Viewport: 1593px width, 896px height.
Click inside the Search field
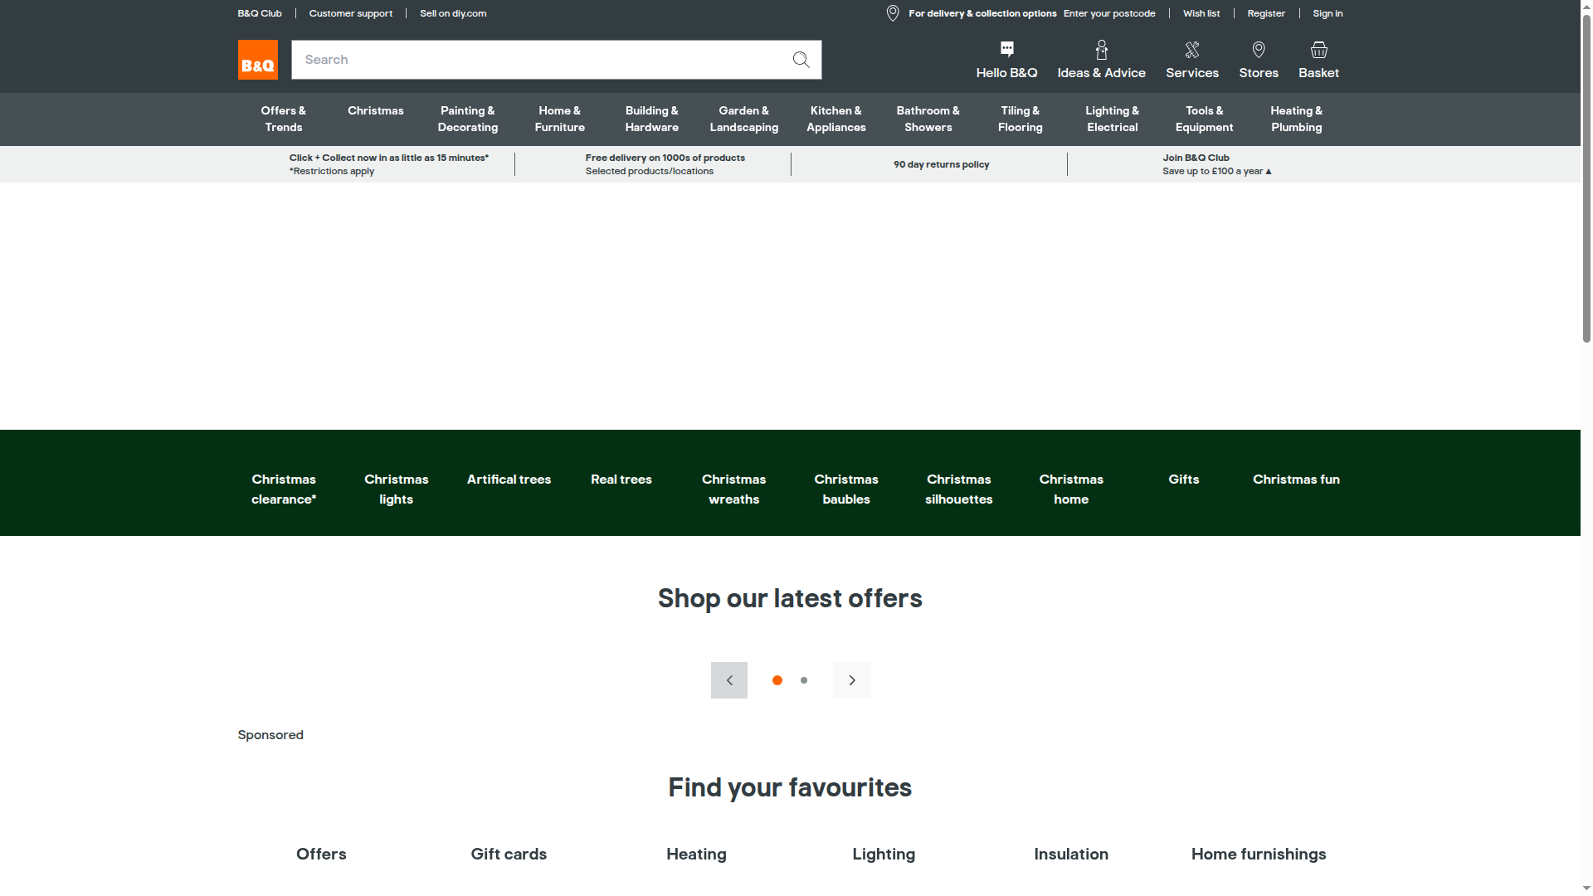click(539, 59)
